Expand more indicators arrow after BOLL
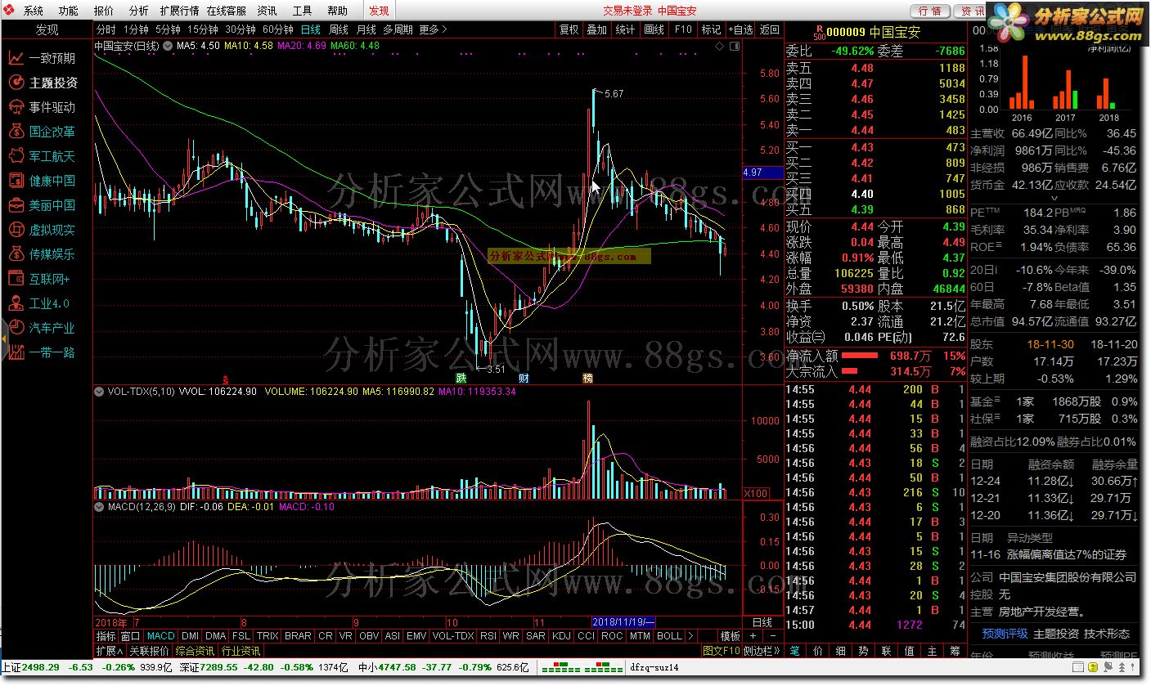This screenshot has height=686, width=1151. pos(691,636)
